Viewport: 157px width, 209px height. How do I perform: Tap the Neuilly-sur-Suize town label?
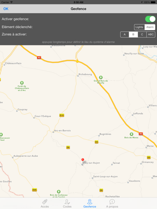click(134, 54)
